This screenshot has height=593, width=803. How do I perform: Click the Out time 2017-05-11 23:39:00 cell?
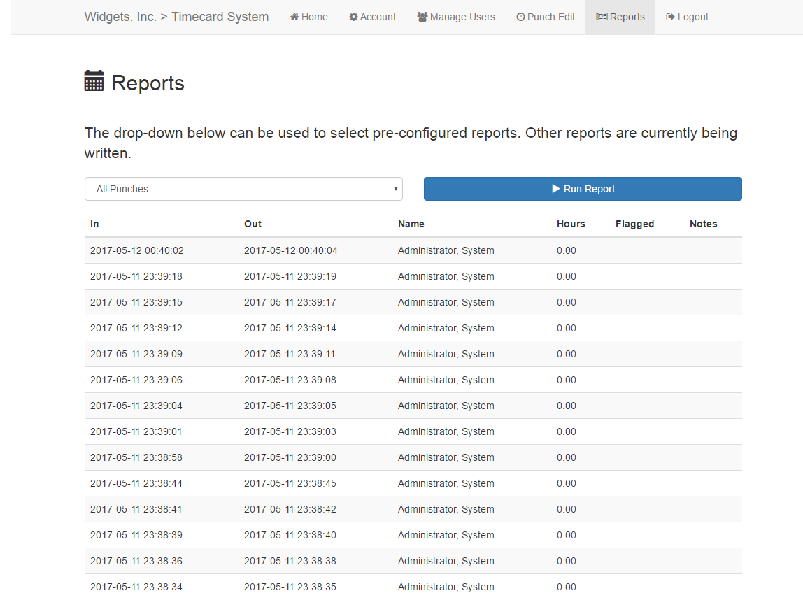(290, 457)
